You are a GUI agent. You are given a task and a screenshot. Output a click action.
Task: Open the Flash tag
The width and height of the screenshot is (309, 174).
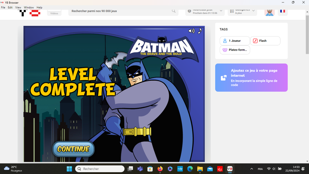click(265, 41)
